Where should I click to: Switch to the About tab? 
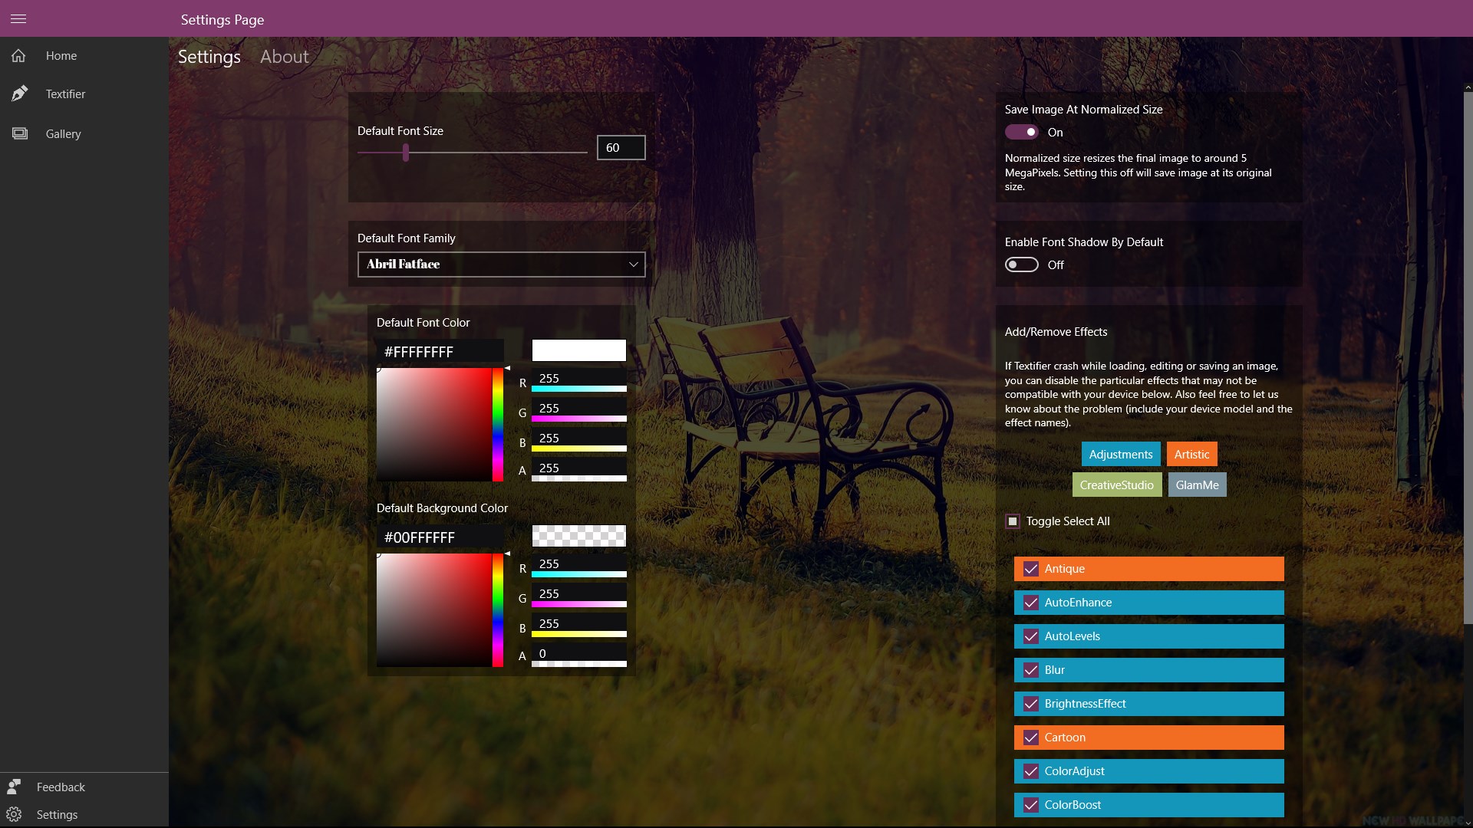[x=284, y=57]
